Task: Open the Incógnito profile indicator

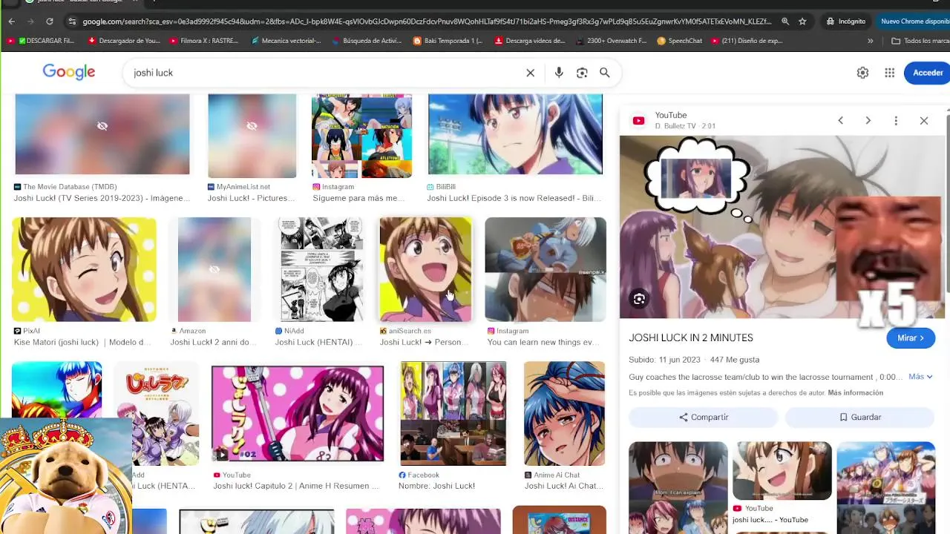Action: click(845, 22)
